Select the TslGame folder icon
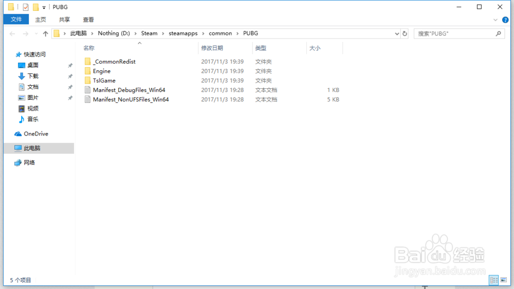The image size is (514, 289). [x=87, y=81]
